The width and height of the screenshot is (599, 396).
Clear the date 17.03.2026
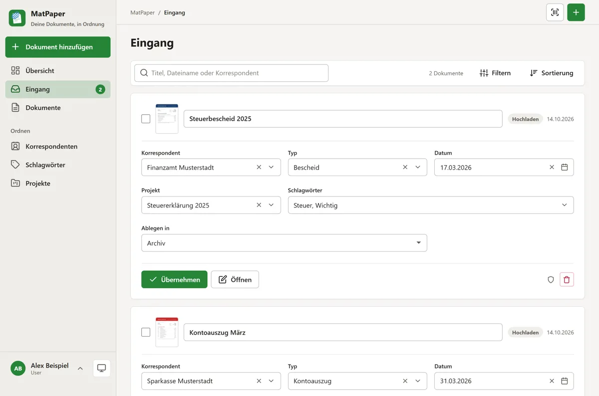(552, 167)
